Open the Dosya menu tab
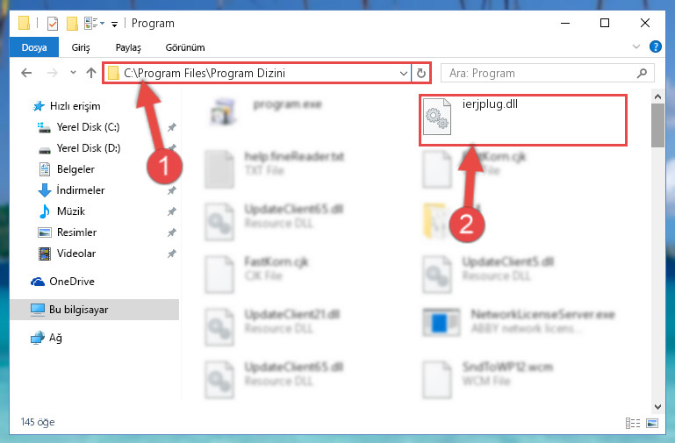 pos(34,47)
